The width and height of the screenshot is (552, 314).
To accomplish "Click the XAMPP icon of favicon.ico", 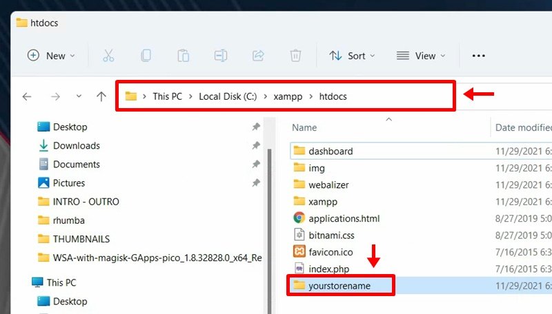I will (299, 251).
